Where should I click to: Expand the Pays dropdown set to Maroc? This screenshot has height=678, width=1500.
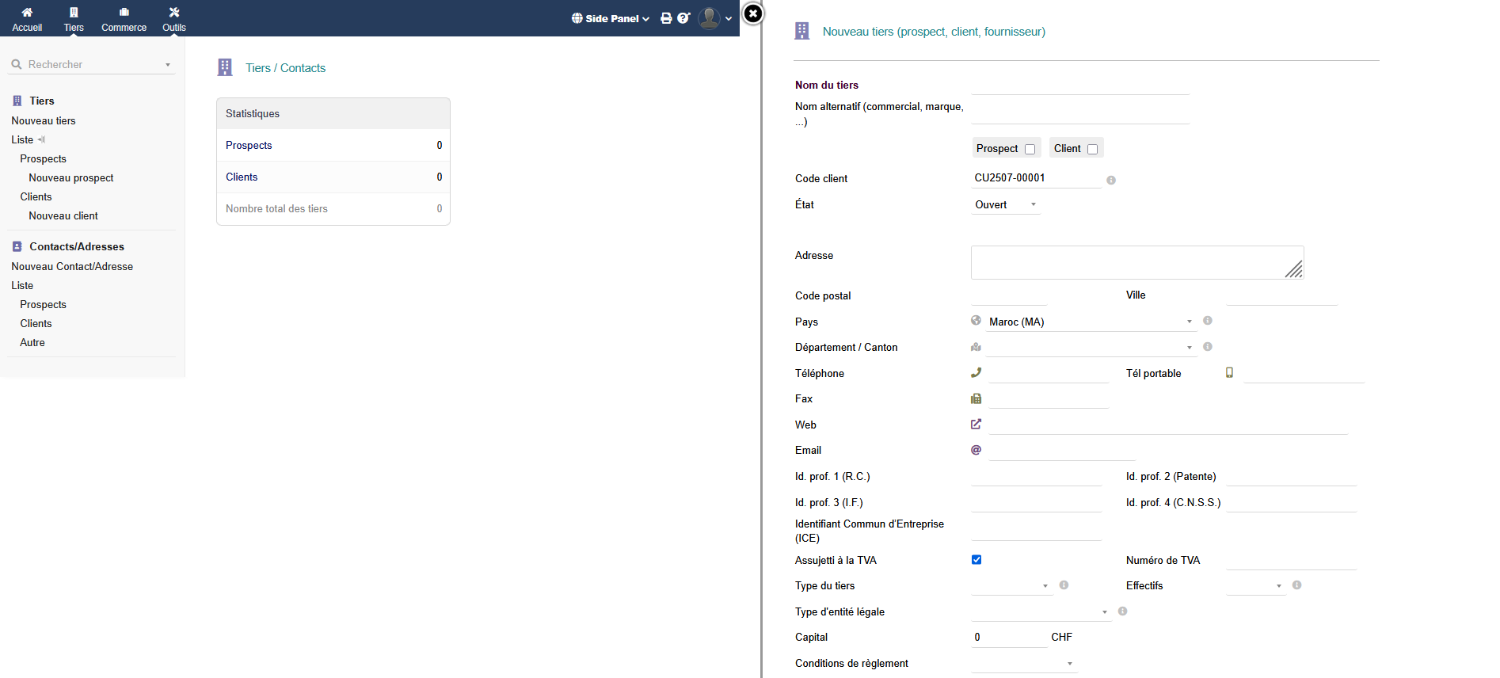click(x=1089, y=322)
